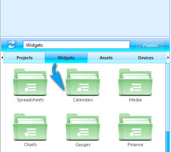
Task: Open the Spreadsheets folder icon
Action: pyautogui.click(x=30, y=82)
